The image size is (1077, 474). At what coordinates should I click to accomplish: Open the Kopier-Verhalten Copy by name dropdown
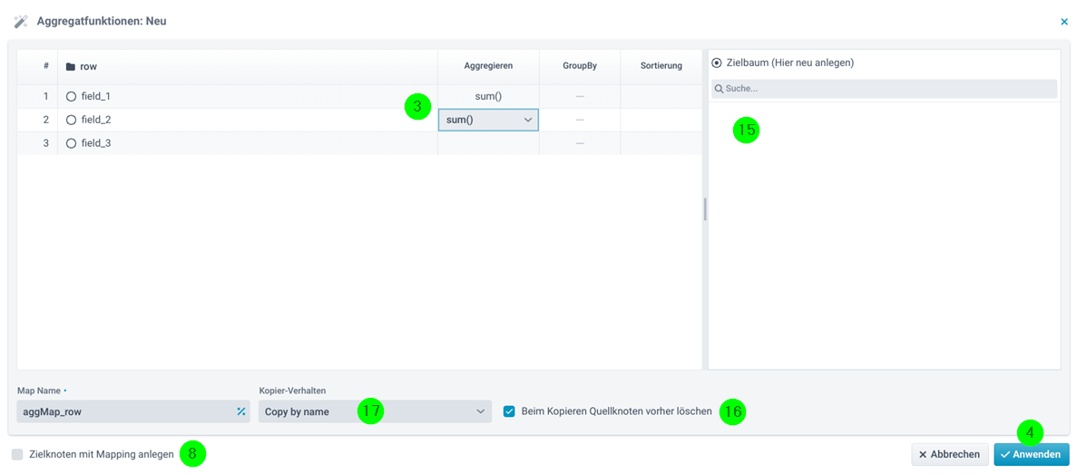pyautogui.click(x=375, y=411)
